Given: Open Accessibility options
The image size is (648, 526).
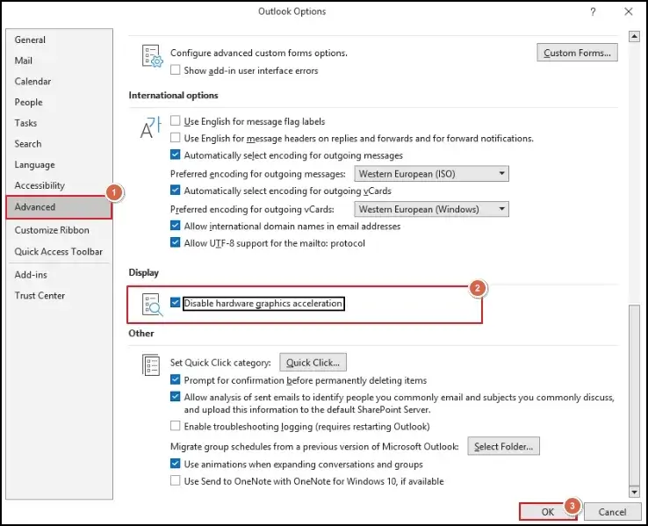Looking at the screenshot, I should [59, 185].
